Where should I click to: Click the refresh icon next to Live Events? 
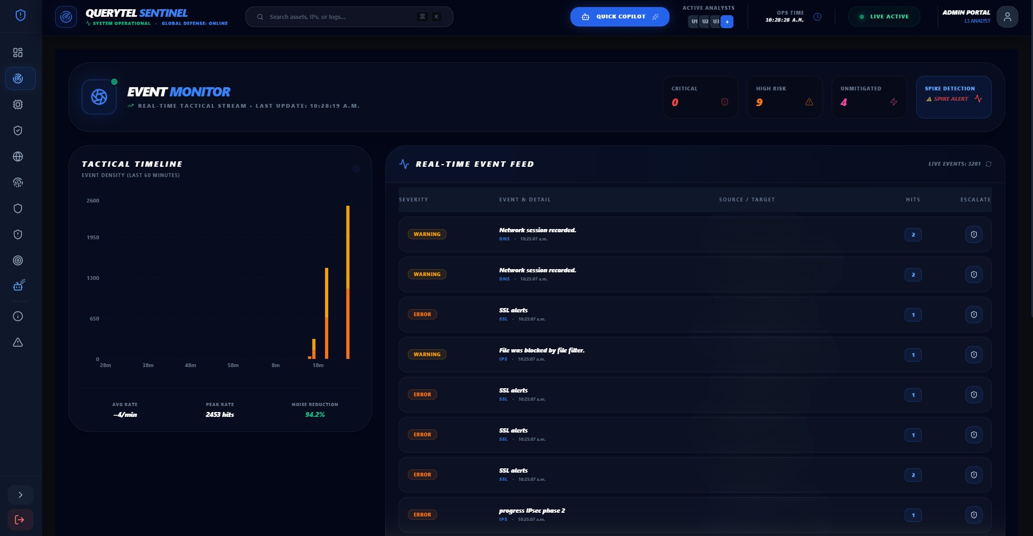pos(989,164)
